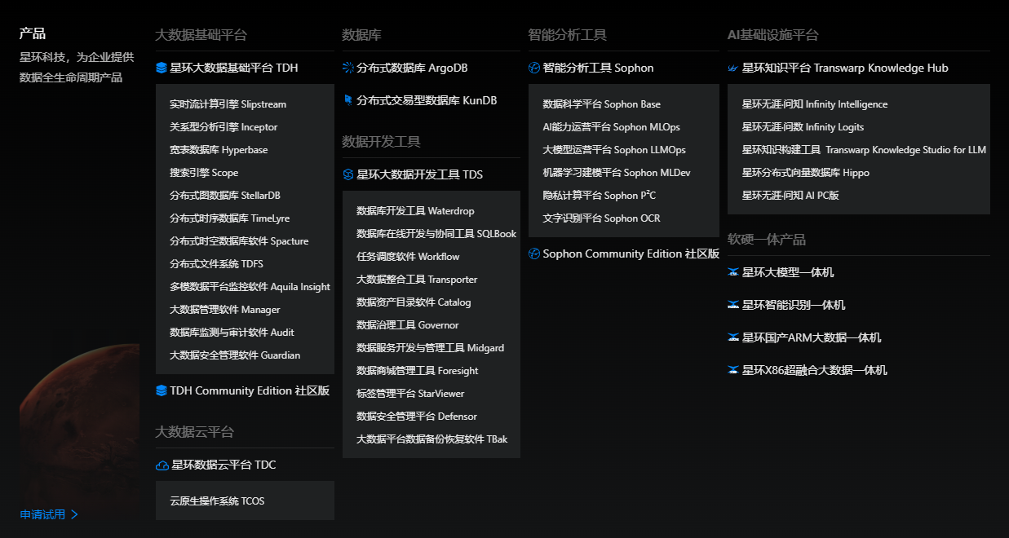Click the icon beside 星环X86超融合大数据一体机

pyautogui.click(x=733, y=371)
